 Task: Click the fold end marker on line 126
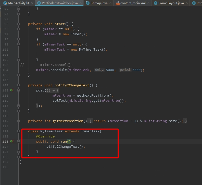pos(18,157)
